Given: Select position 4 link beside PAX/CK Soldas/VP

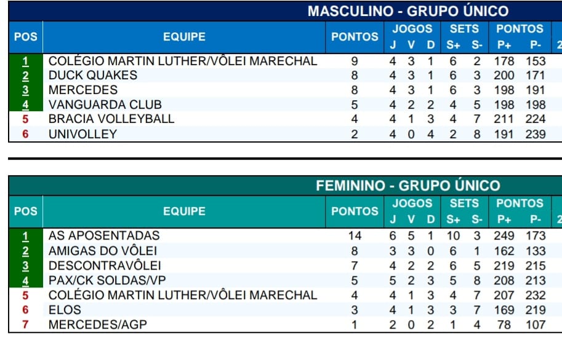Looking at the screenshot, I should tap(25, 280).
